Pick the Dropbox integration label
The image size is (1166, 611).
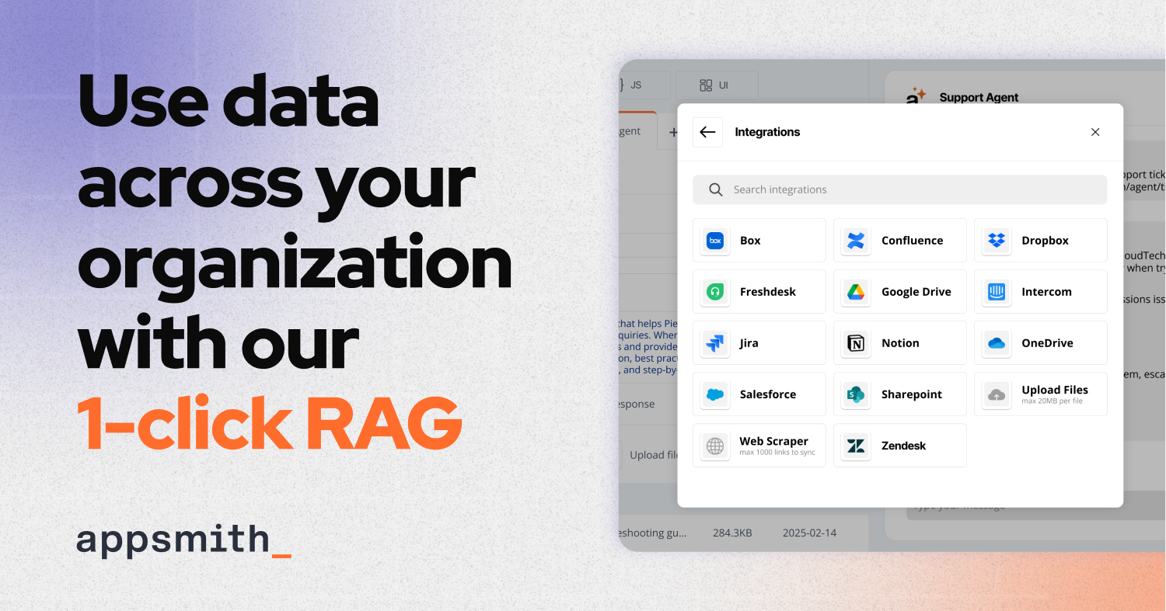point(1045,241)
